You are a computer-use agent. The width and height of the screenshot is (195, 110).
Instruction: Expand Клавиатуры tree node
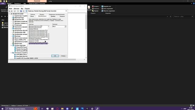coord(11,25)
